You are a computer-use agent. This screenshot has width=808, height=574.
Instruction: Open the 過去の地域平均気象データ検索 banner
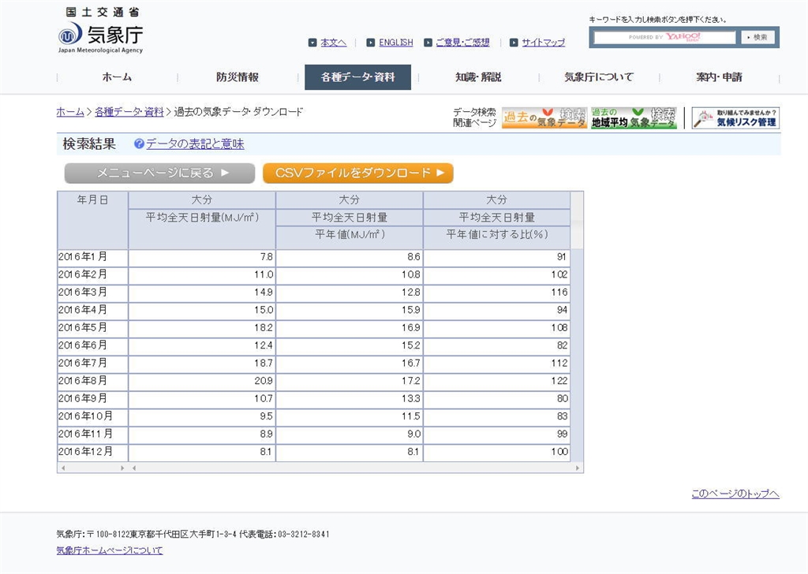coord(634,118)
